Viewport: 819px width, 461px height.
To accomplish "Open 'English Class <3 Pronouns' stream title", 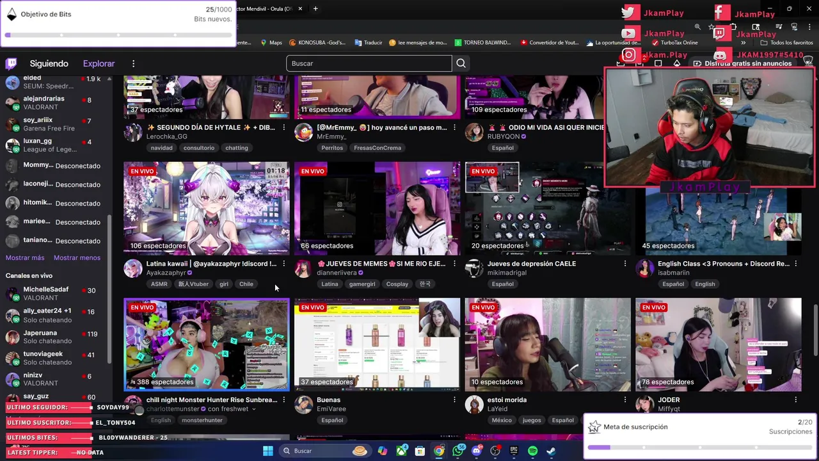I will 724,264.
